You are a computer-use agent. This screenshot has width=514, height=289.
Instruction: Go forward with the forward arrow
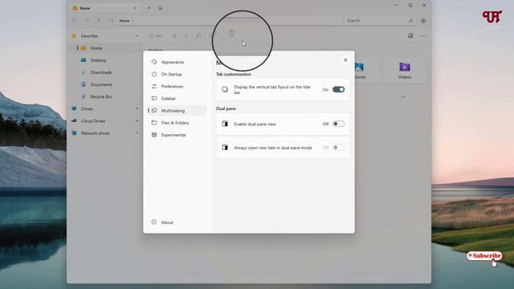(87, 21)
